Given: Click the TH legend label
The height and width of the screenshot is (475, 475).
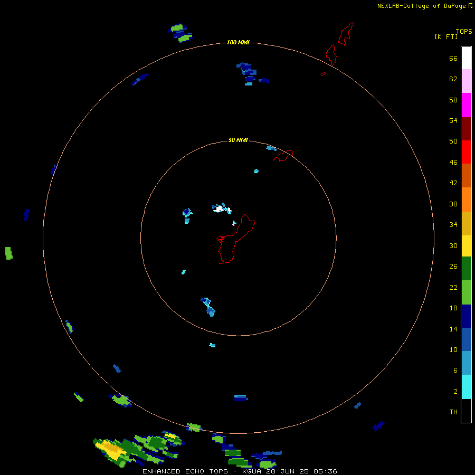Looking at the screenshot, I should point(453,412).
